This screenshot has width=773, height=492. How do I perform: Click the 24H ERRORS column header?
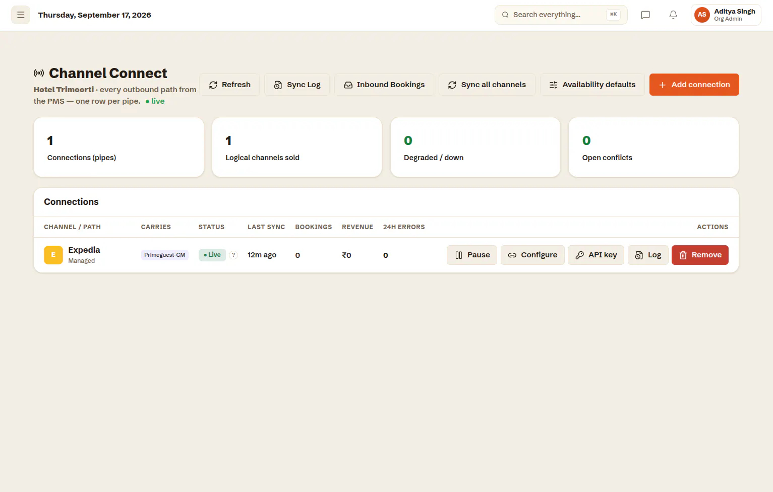[x=404, y=227]
